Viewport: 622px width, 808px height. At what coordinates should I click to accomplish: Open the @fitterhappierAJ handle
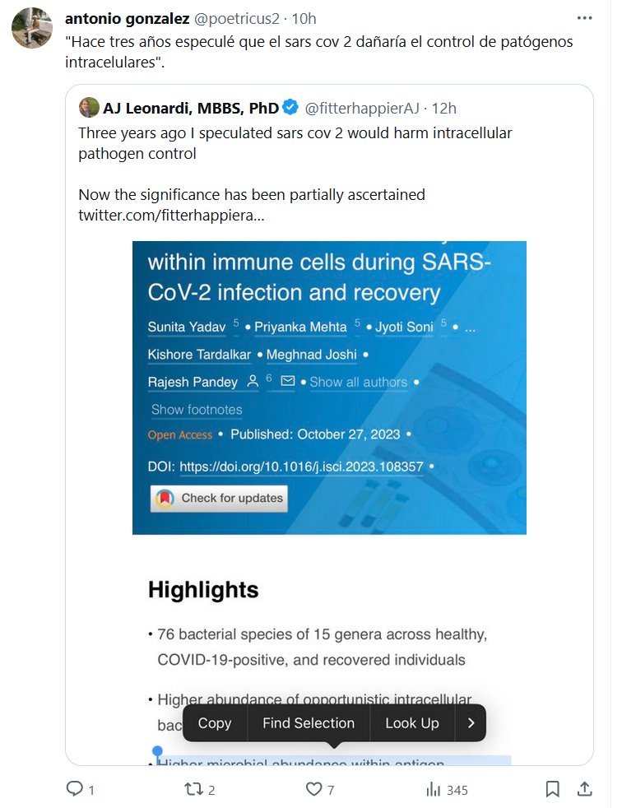[x=362, y=108]
